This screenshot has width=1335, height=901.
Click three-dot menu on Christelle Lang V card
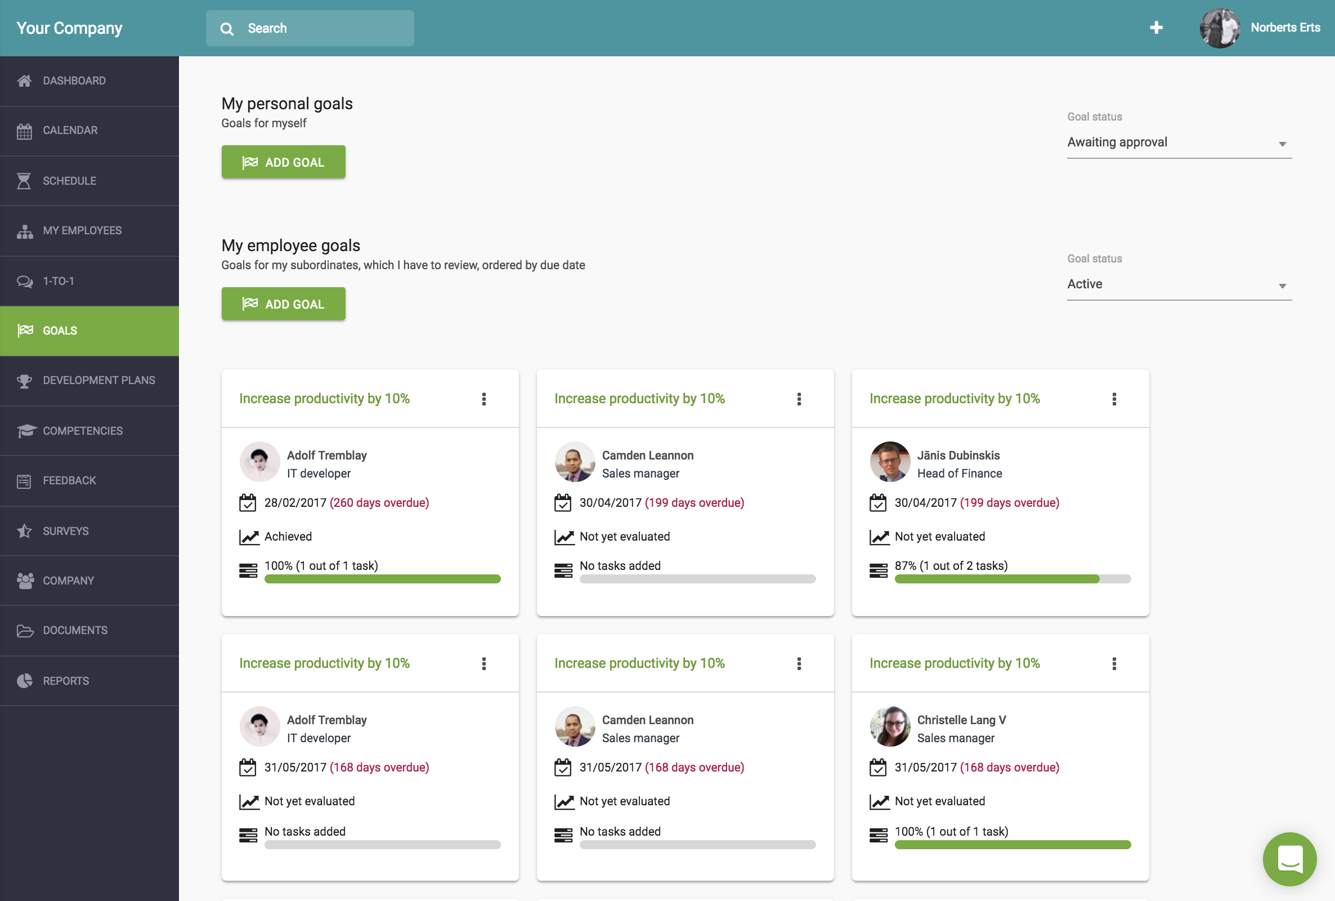[1114, 664]
